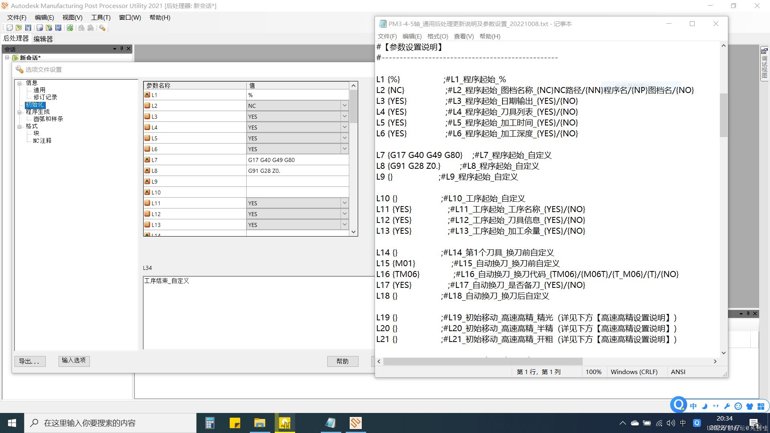Click the New session toolbar icon
The width and height of the screenshot is (770, 433).
(x=10, y=28)
